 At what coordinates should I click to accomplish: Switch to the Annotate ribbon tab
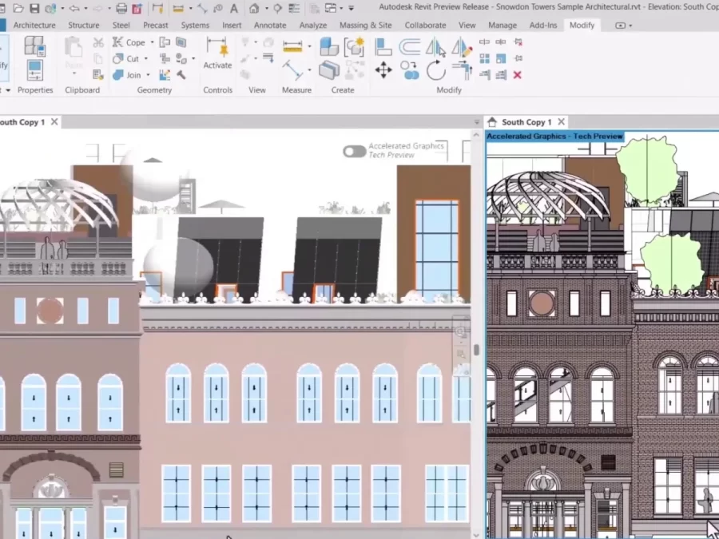click(x=269, y=25)
